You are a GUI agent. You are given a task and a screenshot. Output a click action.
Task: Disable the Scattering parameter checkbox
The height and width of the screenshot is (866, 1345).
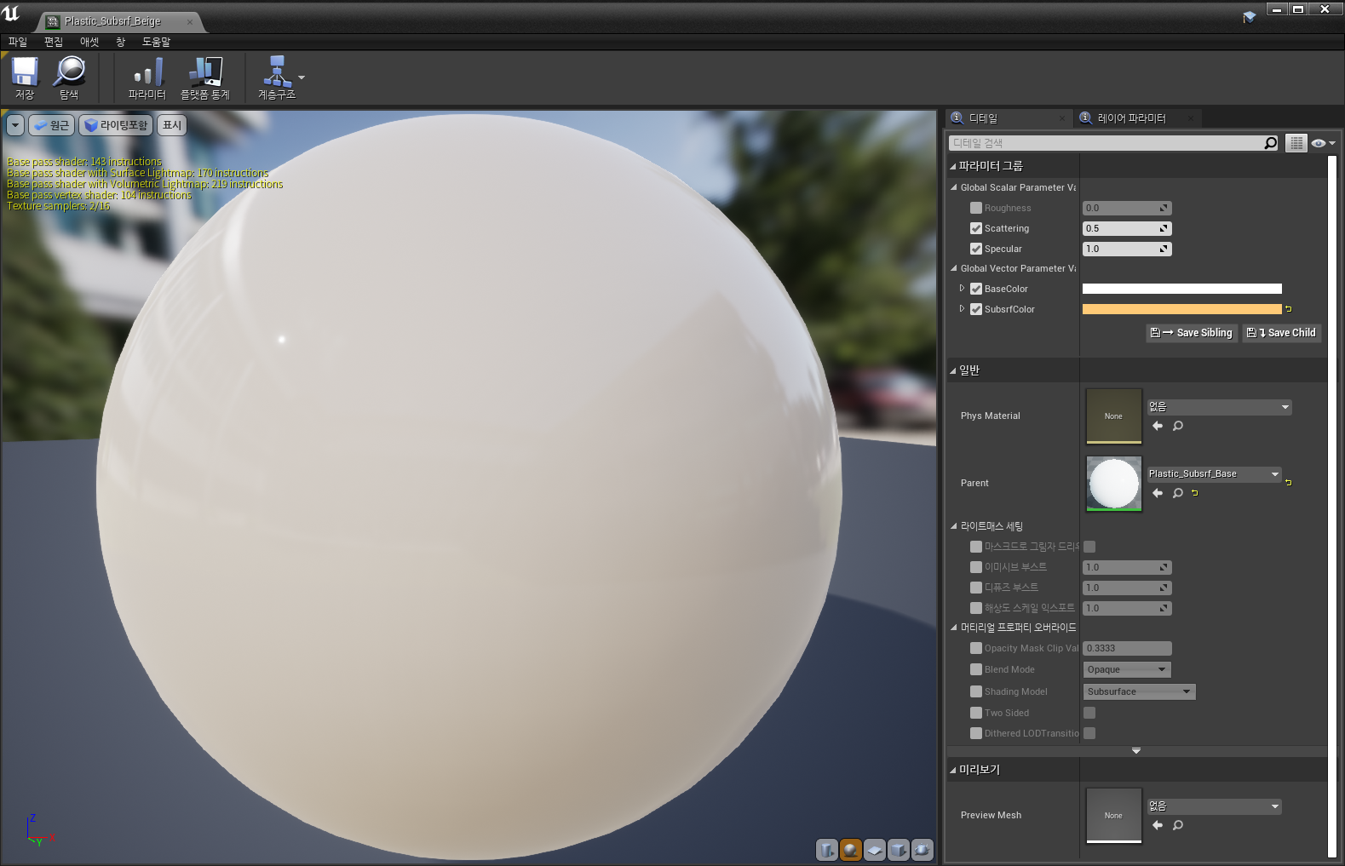[976, 228]
